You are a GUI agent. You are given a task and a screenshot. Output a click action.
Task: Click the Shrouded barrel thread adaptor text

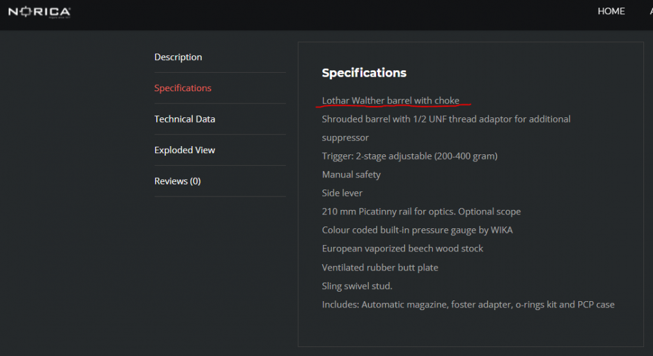pyautogui.click(x=446, y=119)
